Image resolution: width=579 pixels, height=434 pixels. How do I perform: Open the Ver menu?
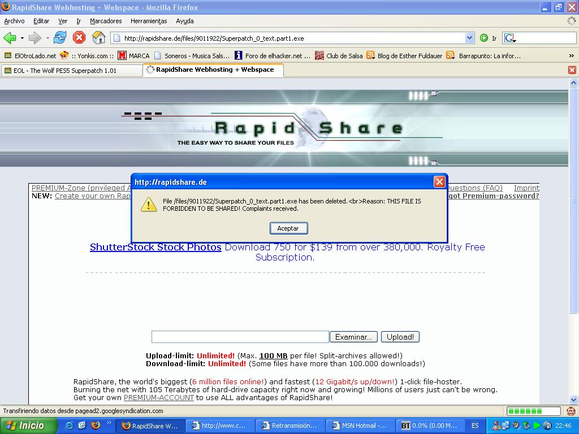point(63,21)
